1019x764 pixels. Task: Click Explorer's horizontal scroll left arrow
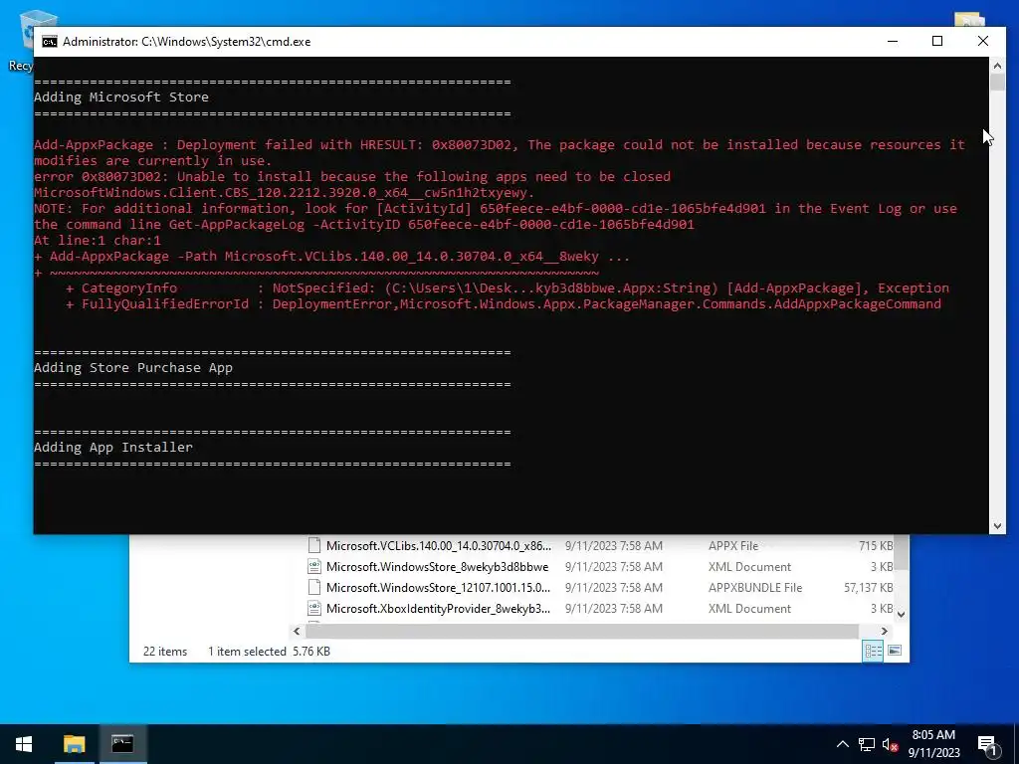[x=297, y=631]
